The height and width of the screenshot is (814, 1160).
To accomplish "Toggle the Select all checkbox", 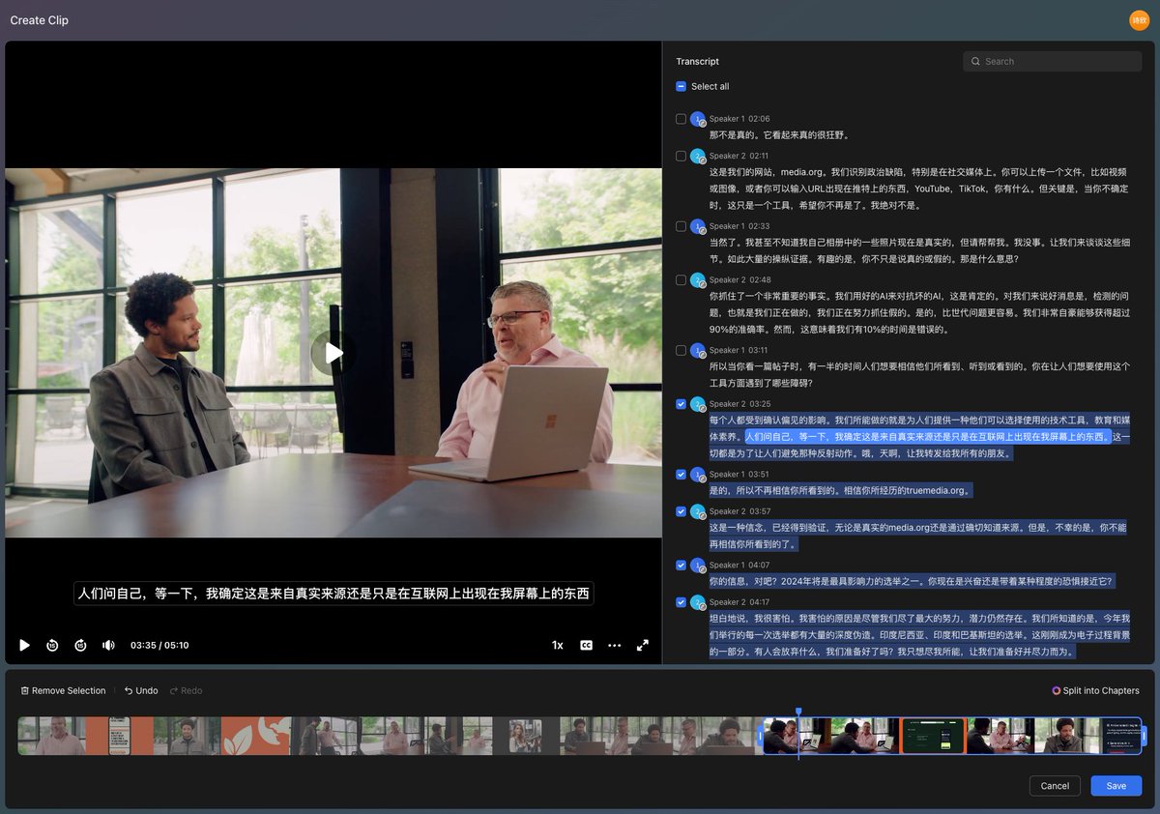I will [x=681, y=86].
